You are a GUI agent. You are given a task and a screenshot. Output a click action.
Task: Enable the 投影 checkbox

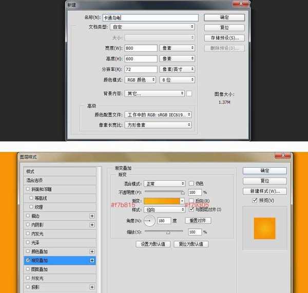(x=28, y=287)
